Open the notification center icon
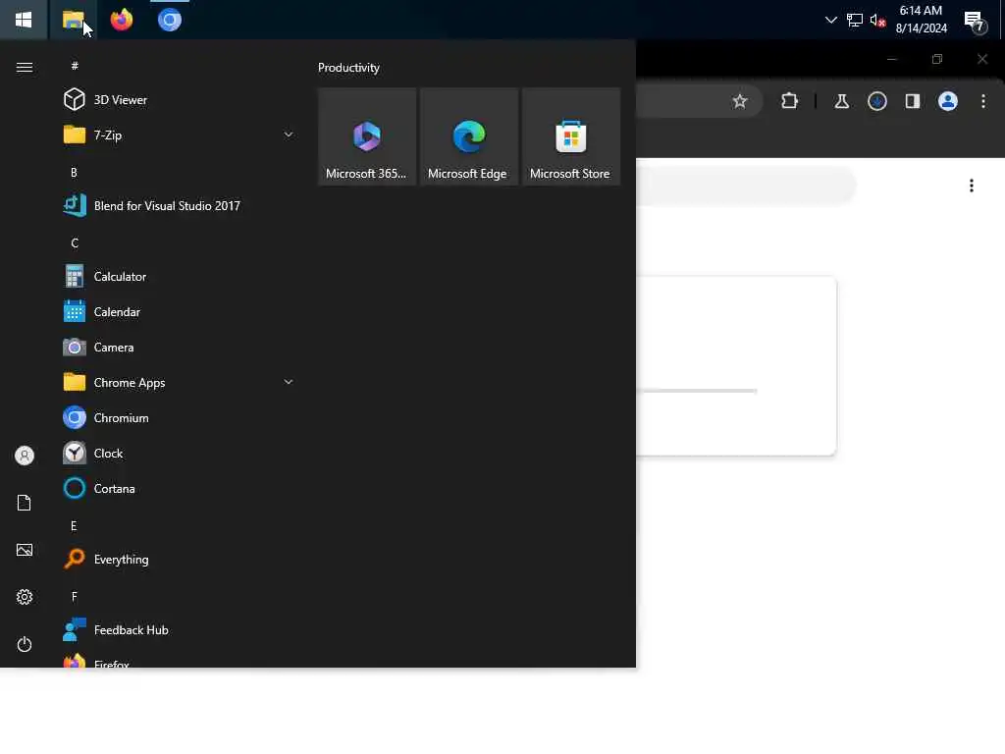The height and width of the screenshot is (754, 1005). tap(975, 22)
